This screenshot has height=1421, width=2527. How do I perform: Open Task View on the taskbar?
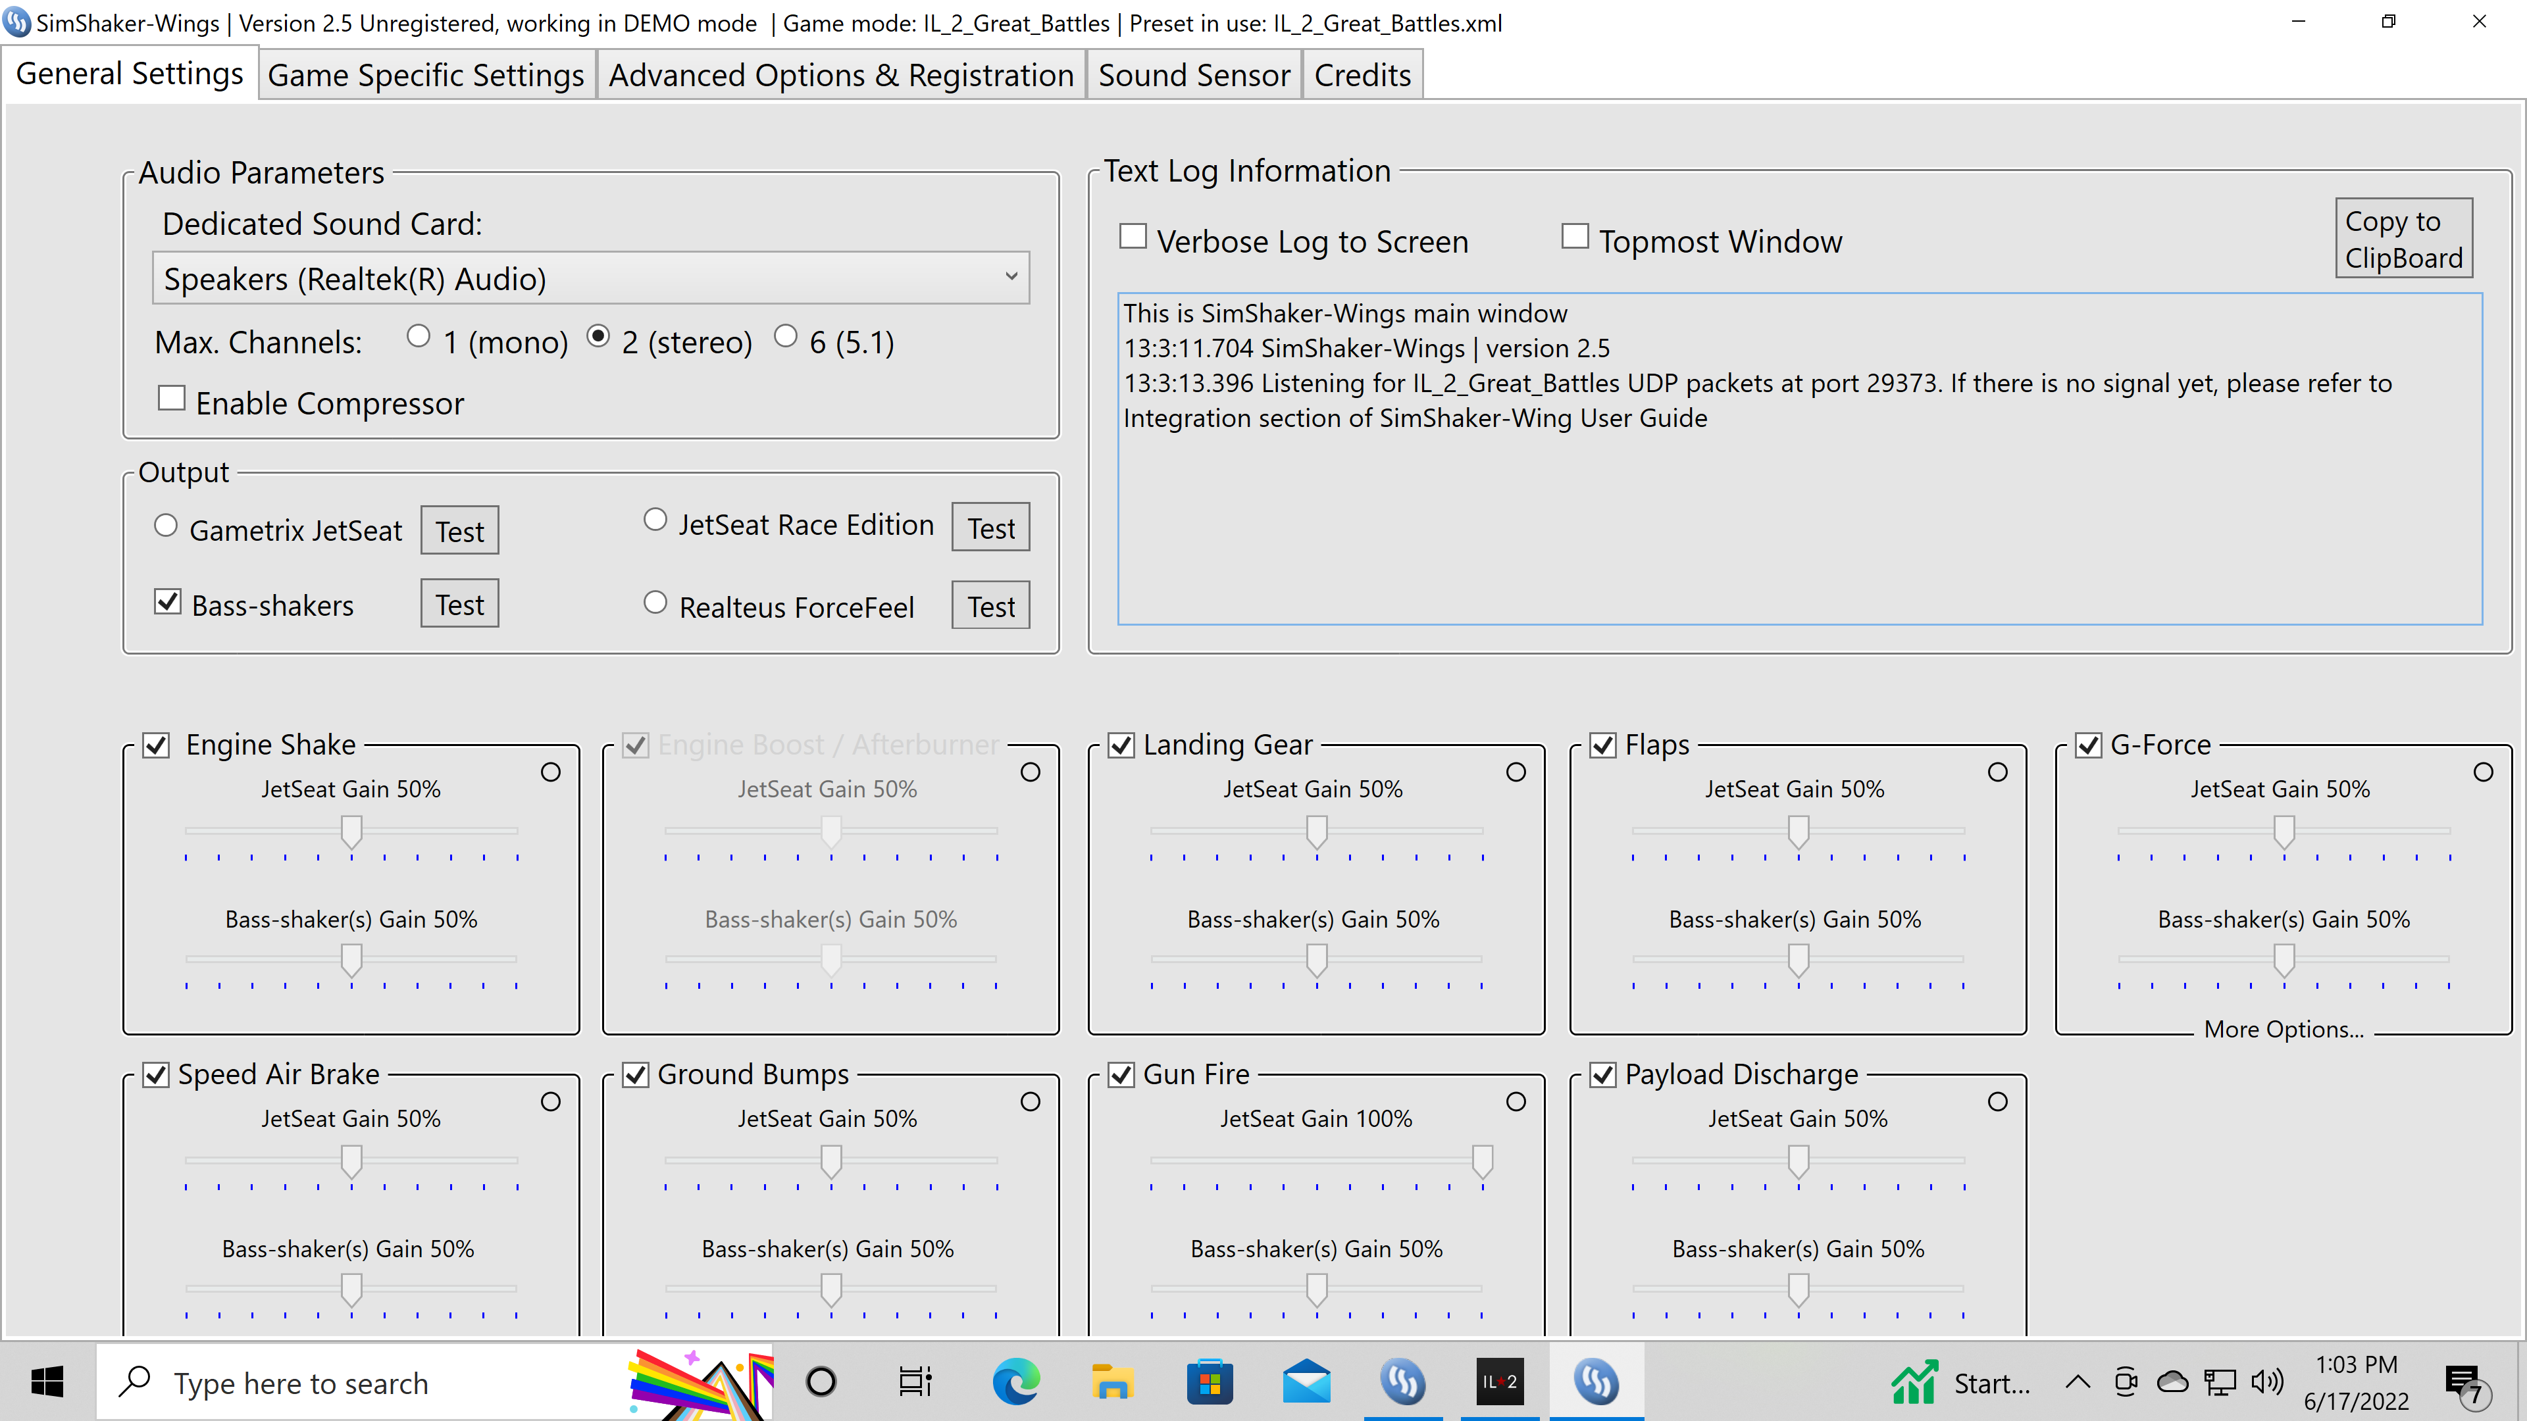pyautogui.click(x=915, y=1382)
